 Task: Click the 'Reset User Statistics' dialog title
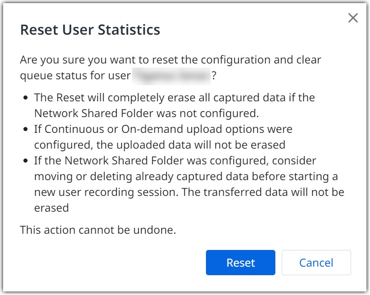click(90, 30)
